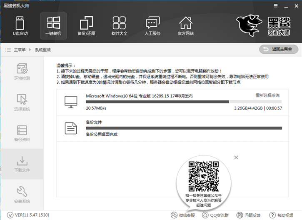Close the 黑鲨装机大师 window
Image resolution: width=302 pixels, height=220 pixels.
point(297,6)
